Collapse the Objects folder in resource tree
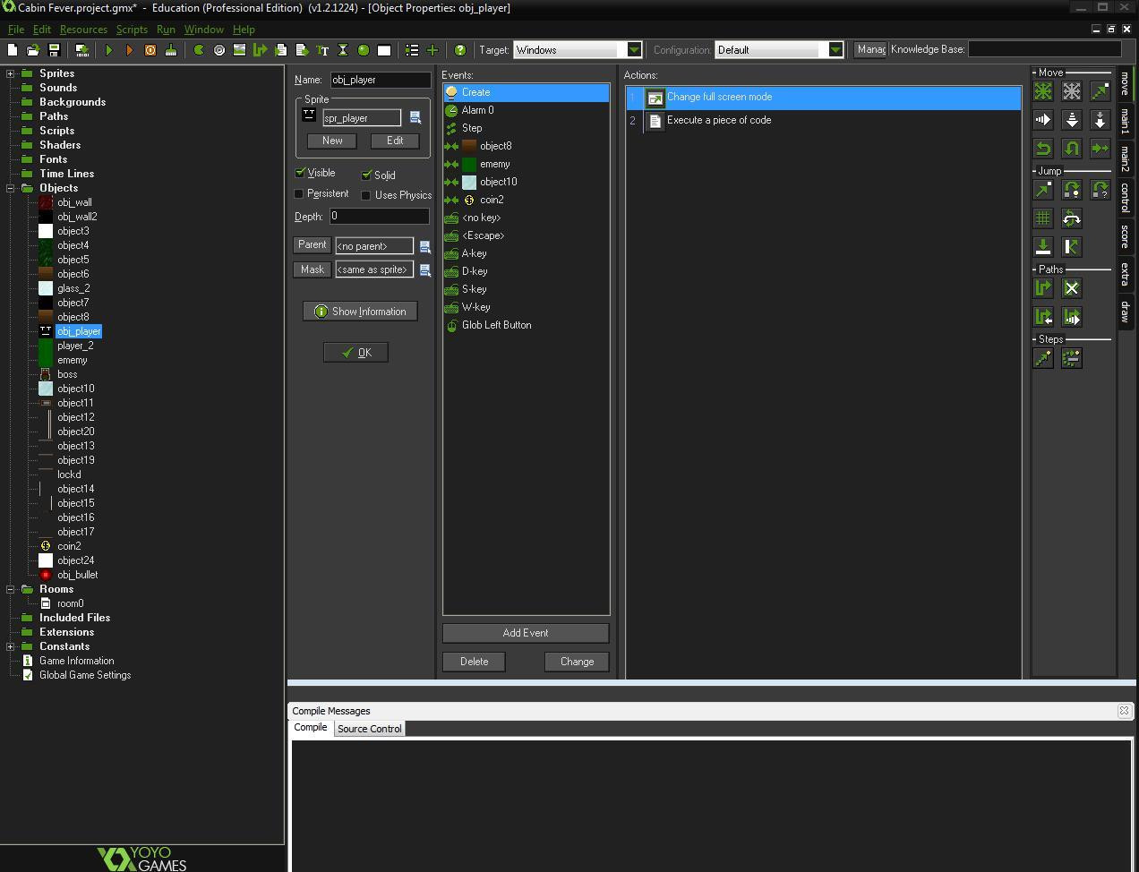 tap(11, 188)
